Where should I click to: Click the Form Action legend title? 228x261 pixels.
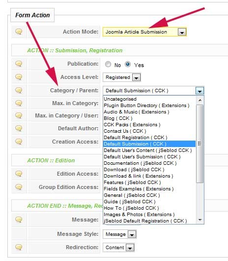[32, 15]
